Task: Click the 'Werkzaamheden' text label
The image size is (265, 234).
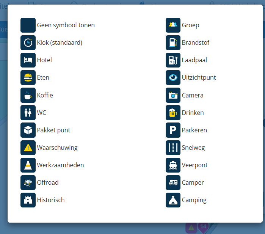Action: (x=60, y=165)
